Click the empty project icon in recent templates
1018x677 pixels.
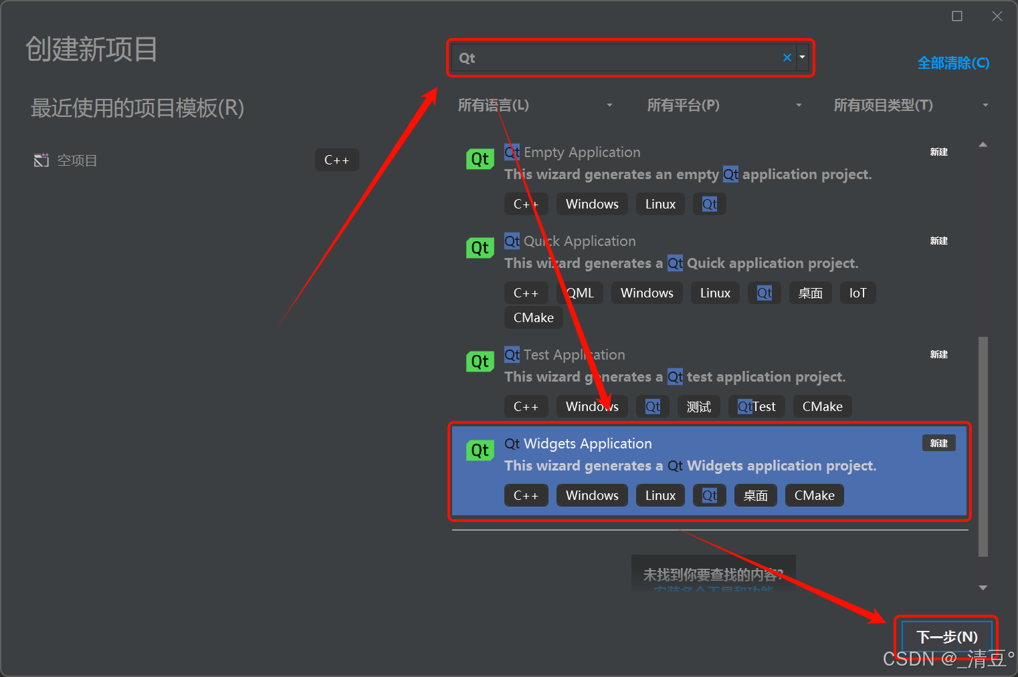tap(41, 160)
